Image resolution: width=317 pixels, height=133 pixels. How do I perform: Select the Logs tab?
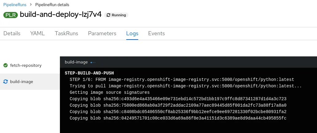[x=132, y=33]
